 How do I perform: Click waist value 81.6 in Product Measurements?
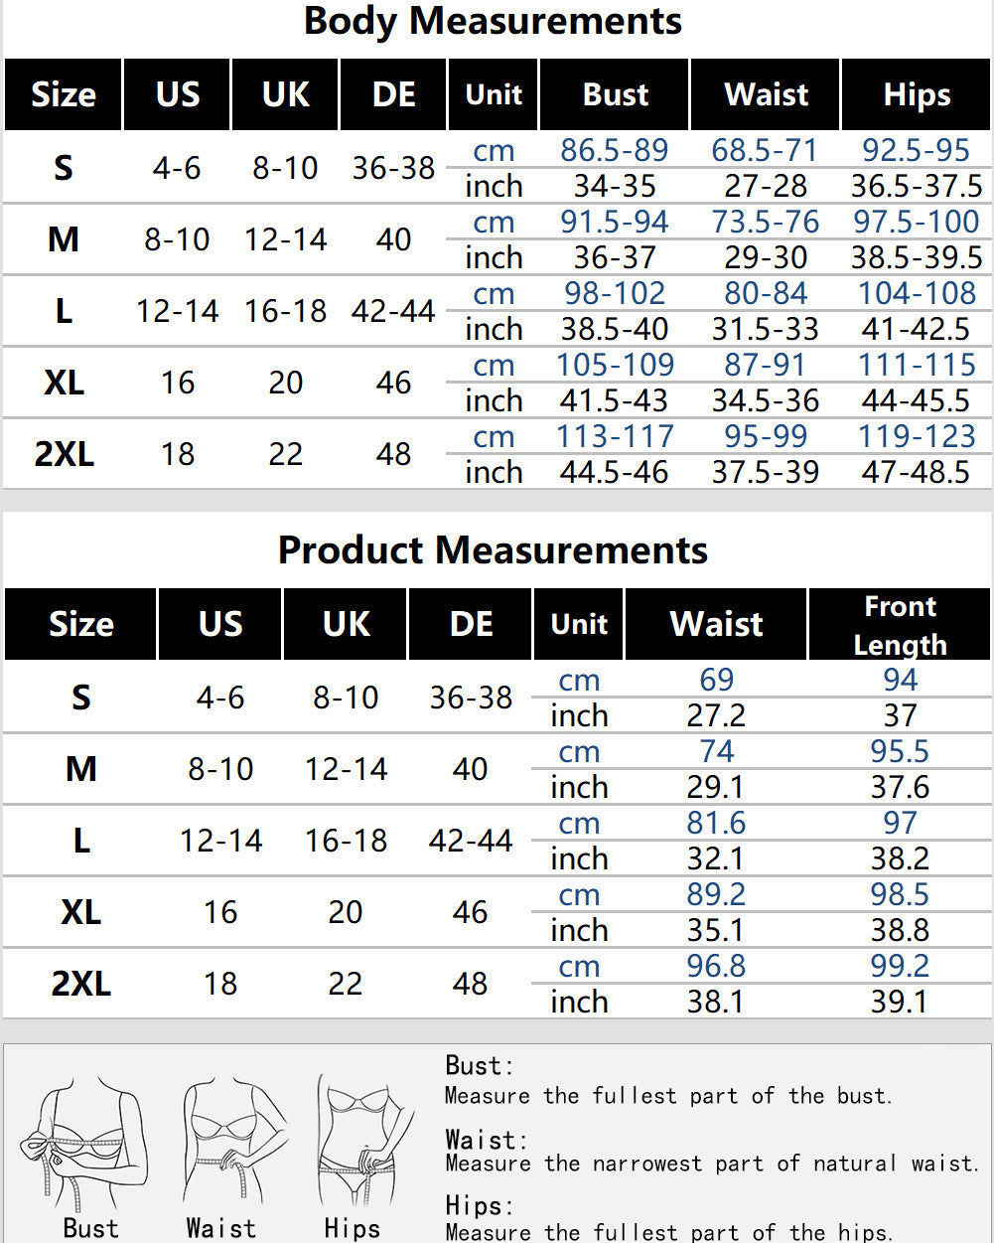(716, 823)
